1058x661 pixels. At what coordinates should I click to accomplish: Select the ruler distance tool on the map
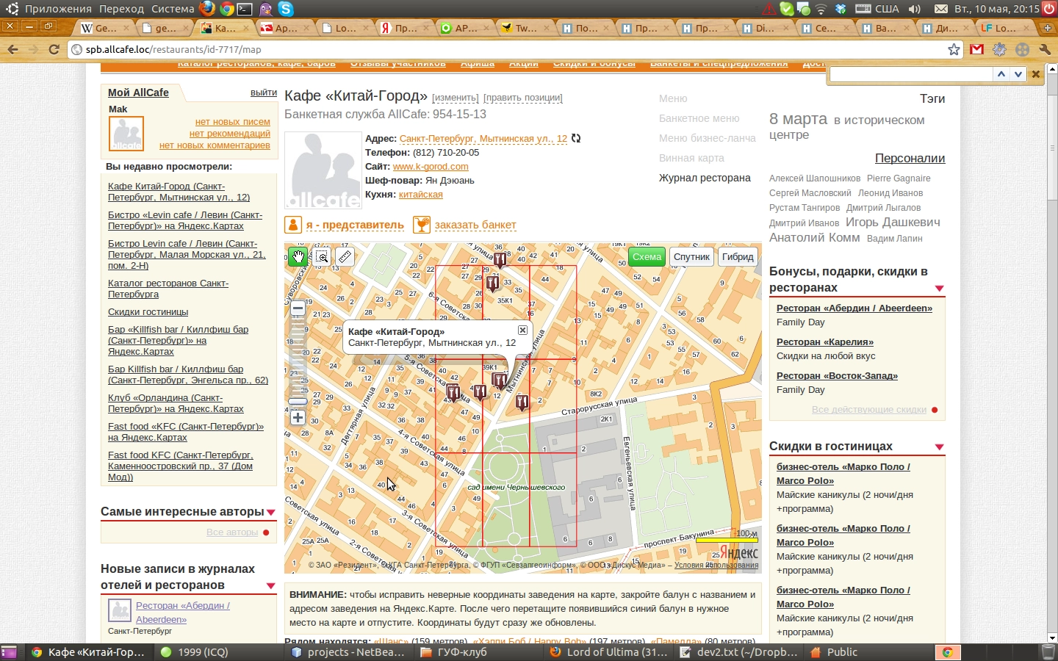pyautogui.click(x=345, y=256)
